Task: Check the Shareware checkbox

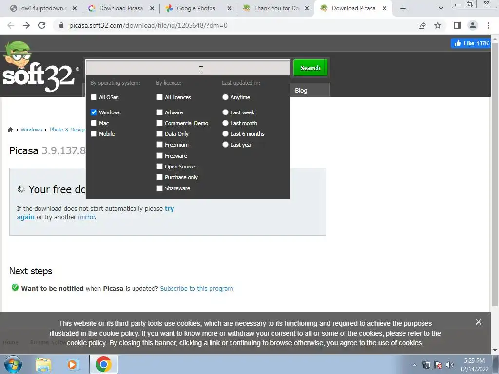Action: click(x=159, y=188)
